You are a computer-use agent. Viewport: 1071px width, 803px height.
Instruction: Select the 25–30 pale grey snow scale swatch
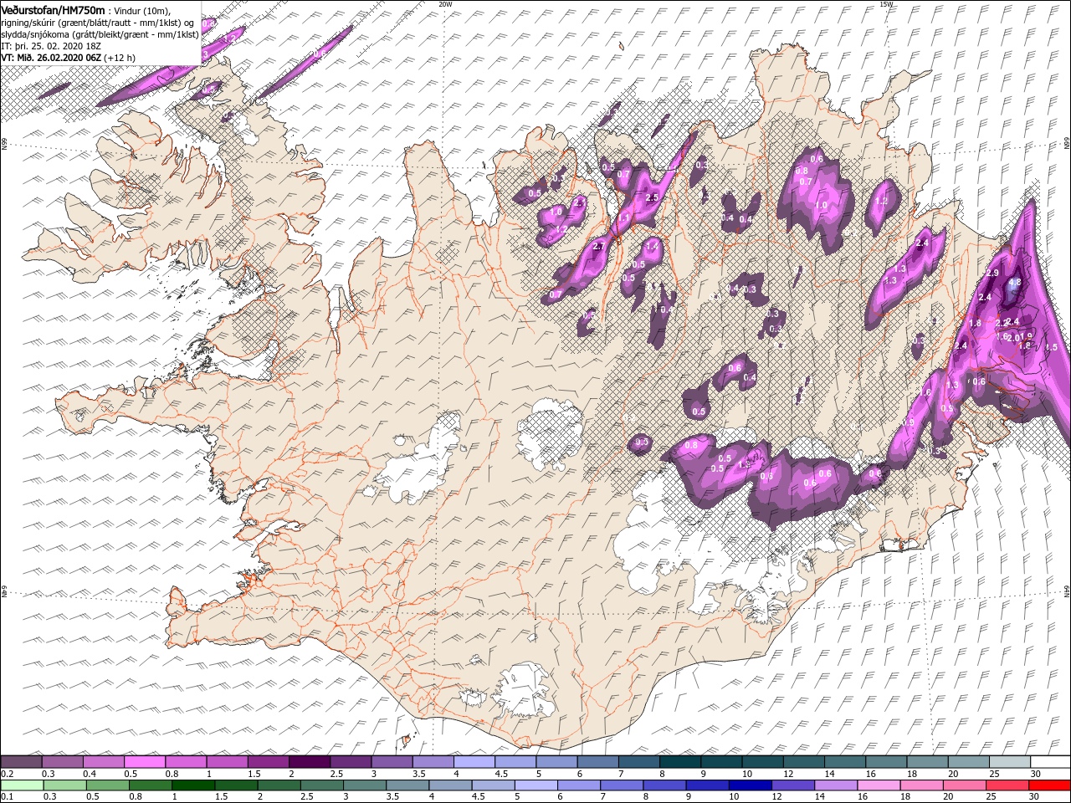pos(1010,761)
